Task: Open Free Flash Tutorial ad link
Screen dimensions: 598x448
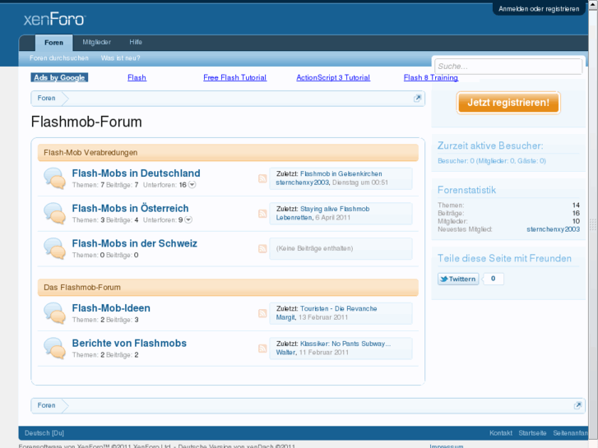Action: point(235,78)
